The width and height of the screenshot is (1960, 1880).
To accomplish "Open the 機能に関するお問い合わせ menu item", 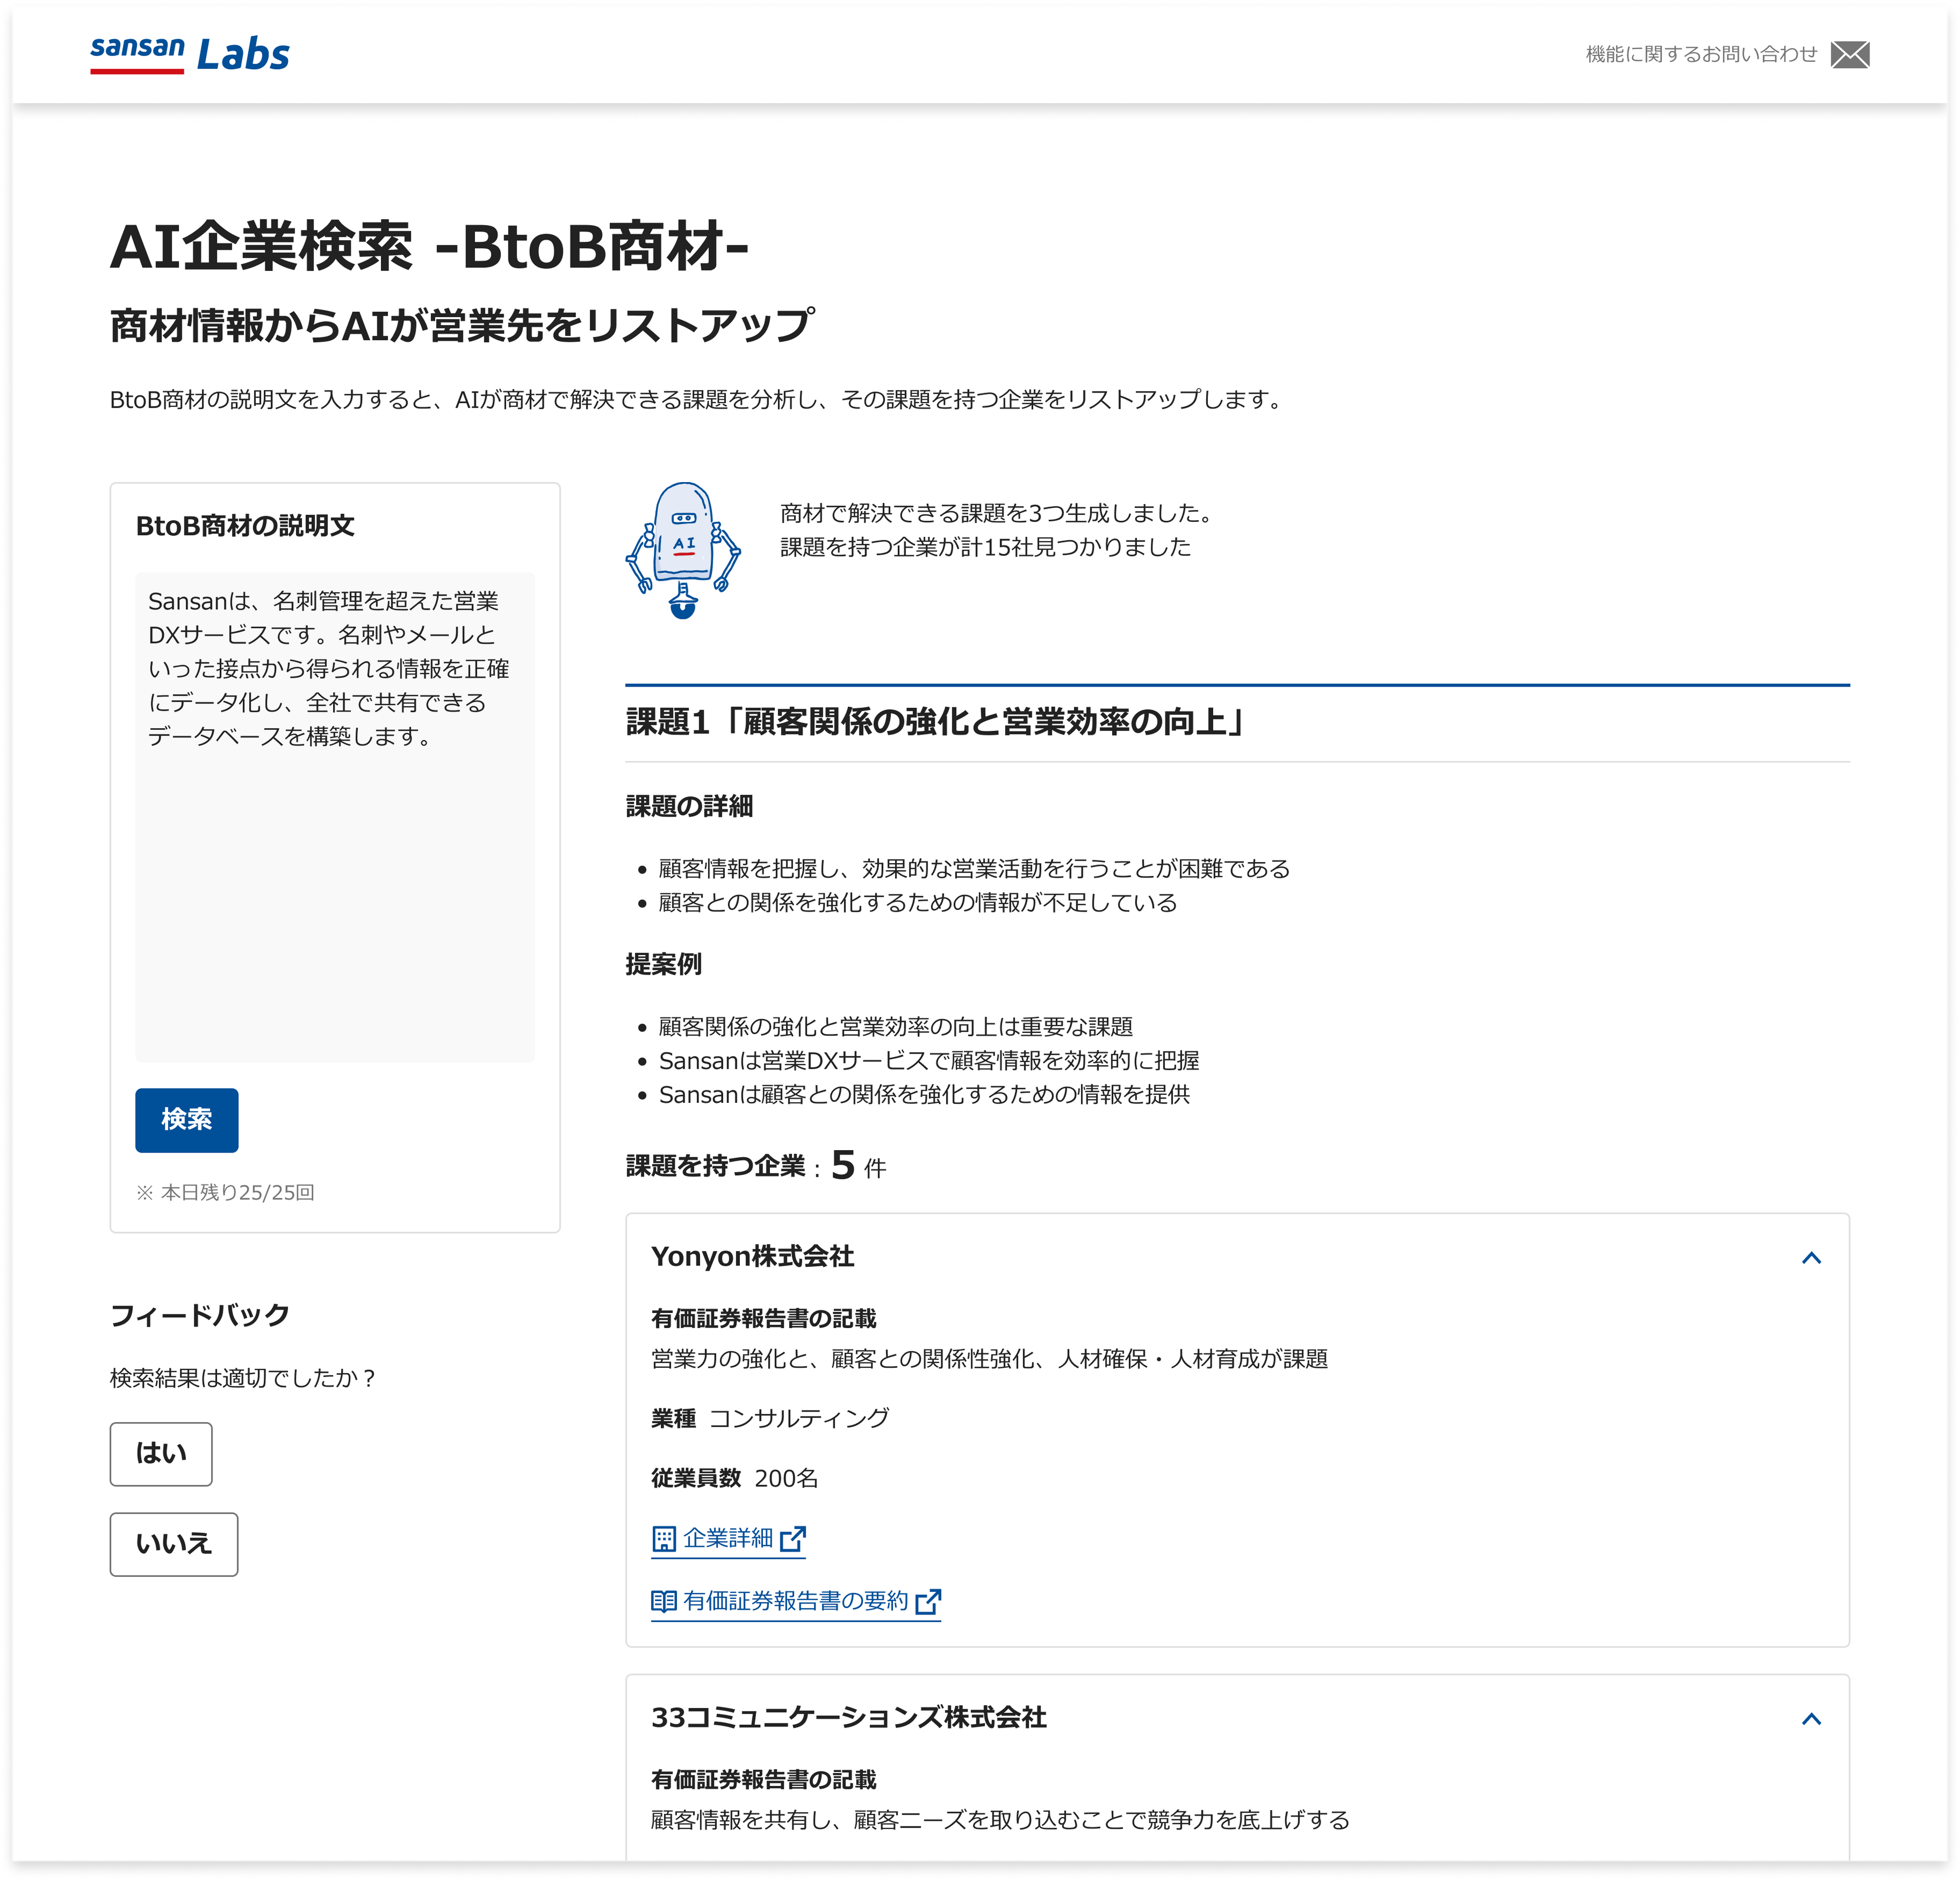I will coord(1700,55).
